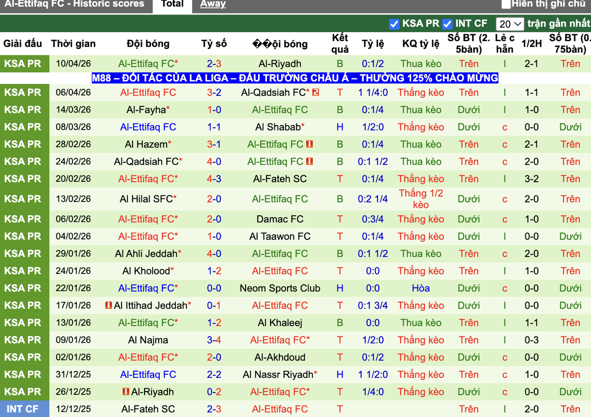This screenshot has height=417, width=591.
Task: Uncheck the KSA PR filter checkbox
Action: (394, 24)
